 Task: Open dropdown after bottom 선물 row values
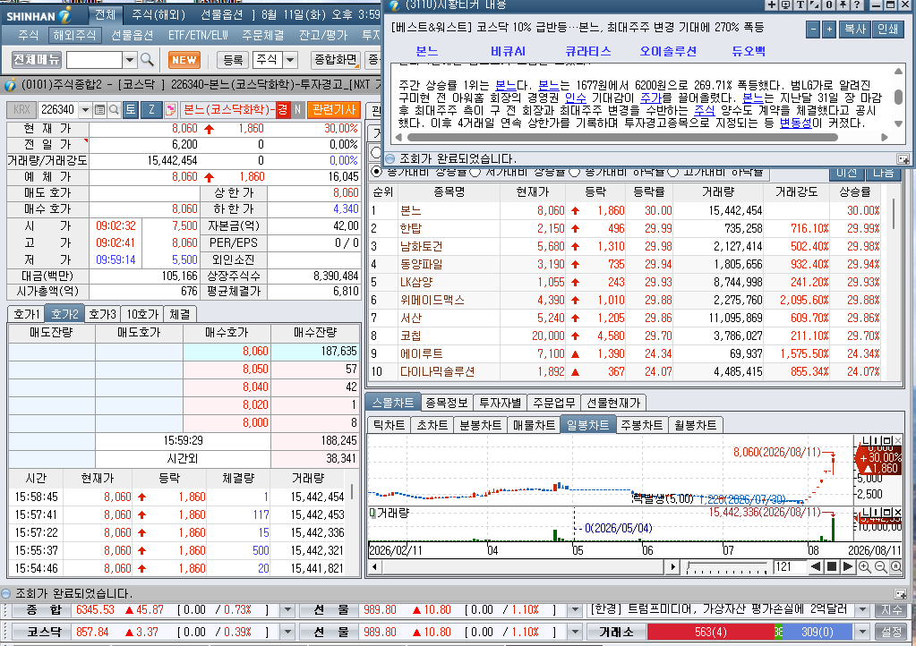pyautogui.click(x=575, y=632)
